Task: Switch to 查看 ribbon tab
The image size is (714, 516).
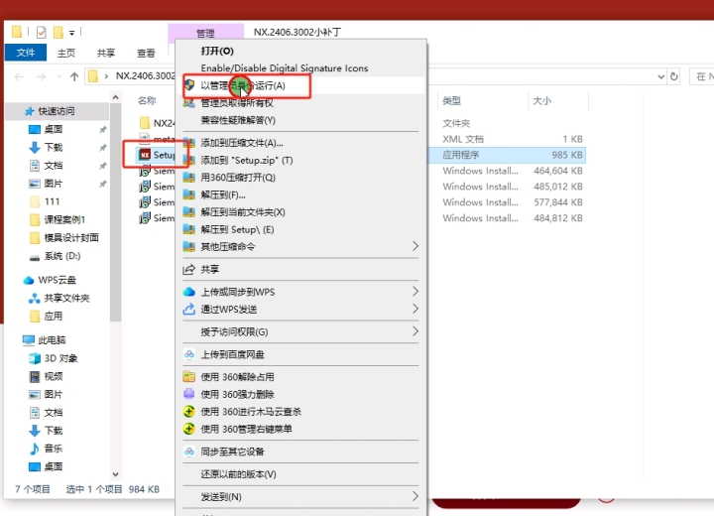Action: [146, 54]
